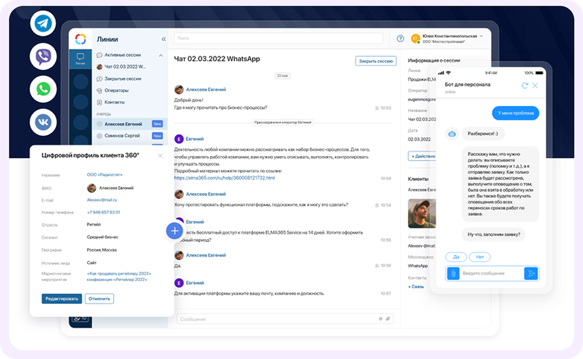Open the Viber channel icon

pos(43,57)
